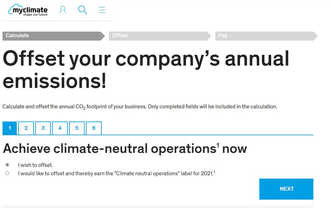Viewport: 331px width, 208px height.
Task: Select the 'I wish to offset' option
Action: click(x=8, y=165)
